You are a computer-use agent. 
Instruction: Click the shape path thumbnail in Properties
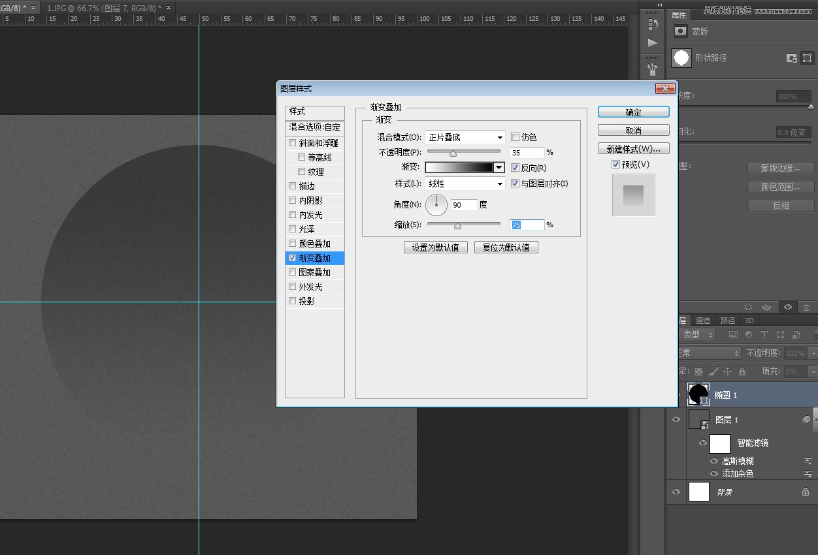coord(681,57)
